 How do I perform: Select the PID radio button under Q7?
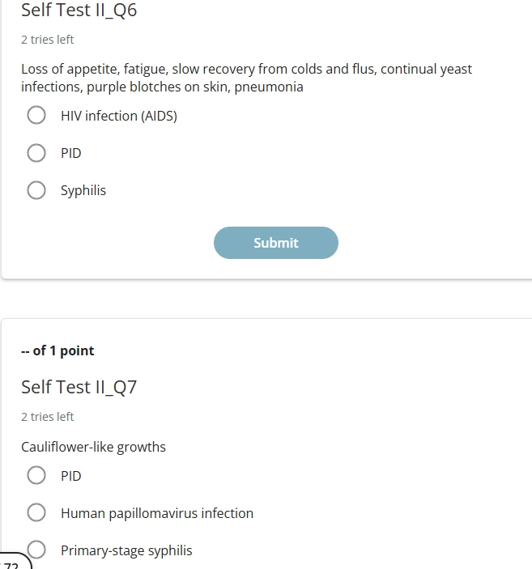coord(36,475)
